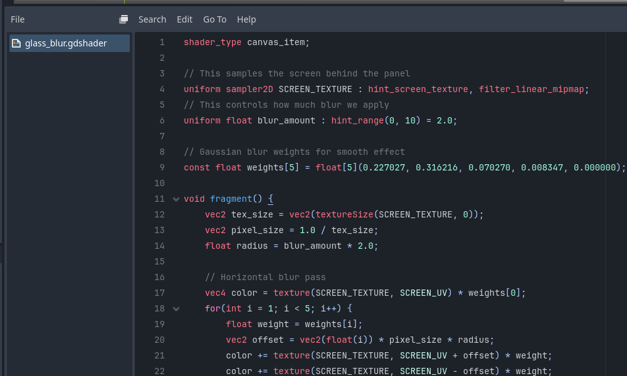Screen dimensions: 627x376
Task: Click the comment 'This controls how much blur we apply'
Action: pyautogui.click(x=294, y=105)
